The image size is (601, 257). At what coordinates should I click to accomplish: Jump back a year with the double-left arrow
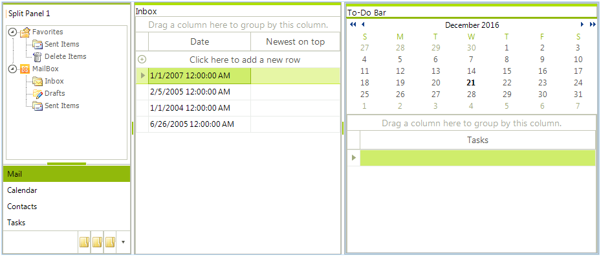pos(353,25)
